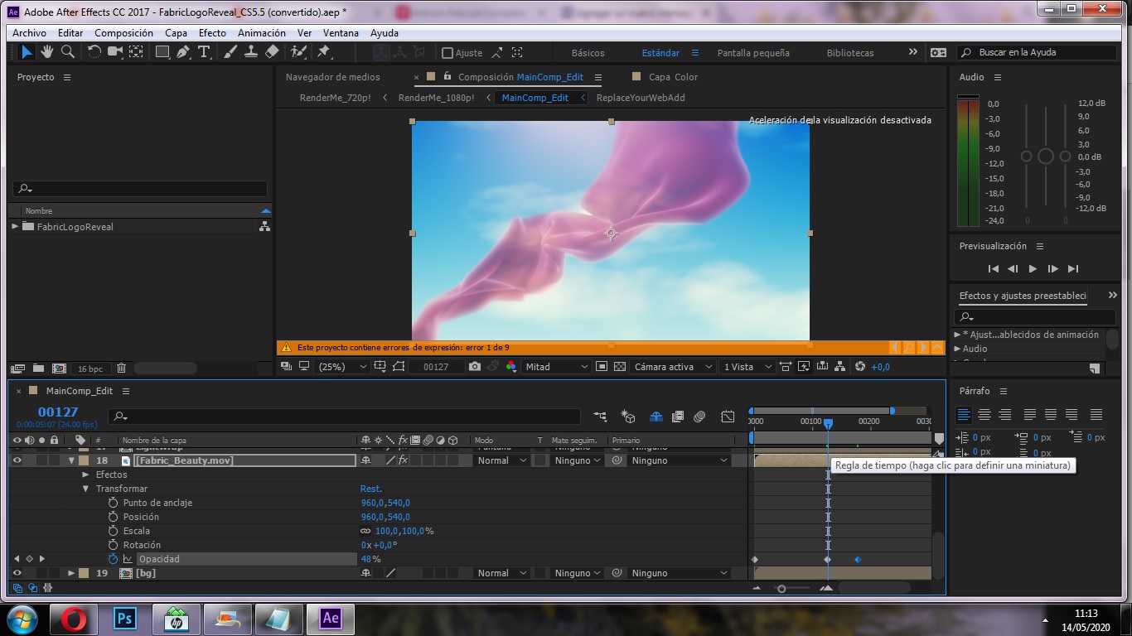
Task: Enable the Draft 3D timeline icon
Action: click(628, 417)
